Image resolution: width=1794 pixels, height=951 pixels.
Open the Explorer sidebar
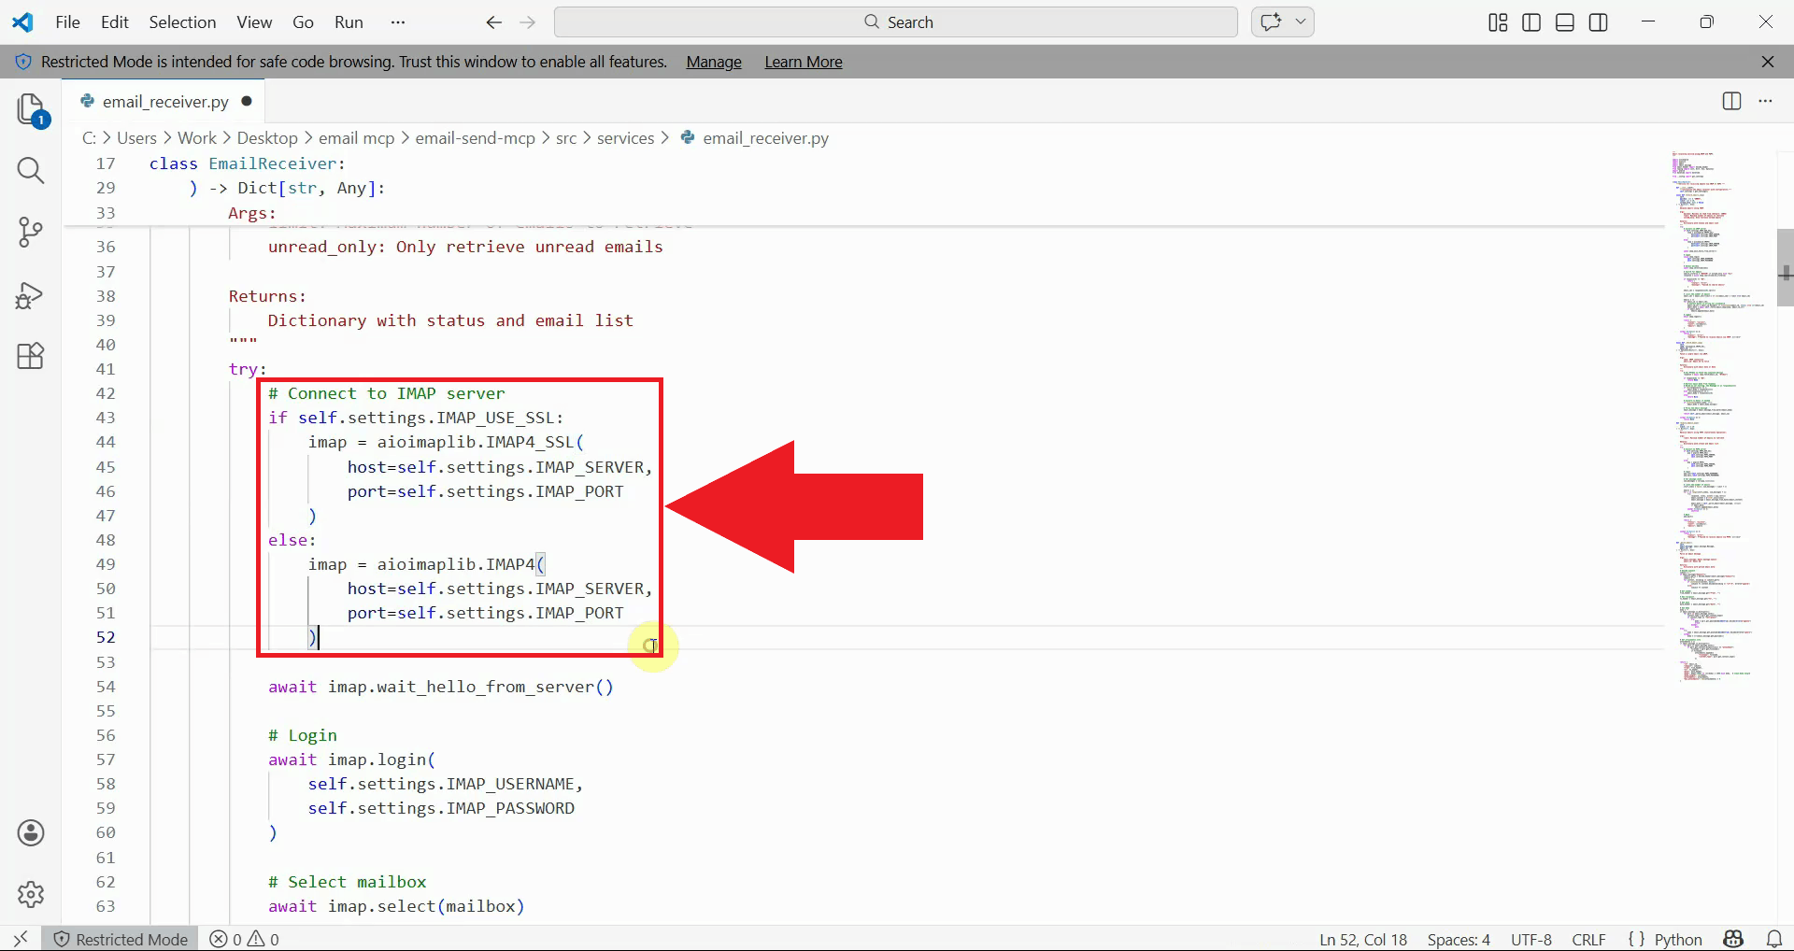(31, 109)
